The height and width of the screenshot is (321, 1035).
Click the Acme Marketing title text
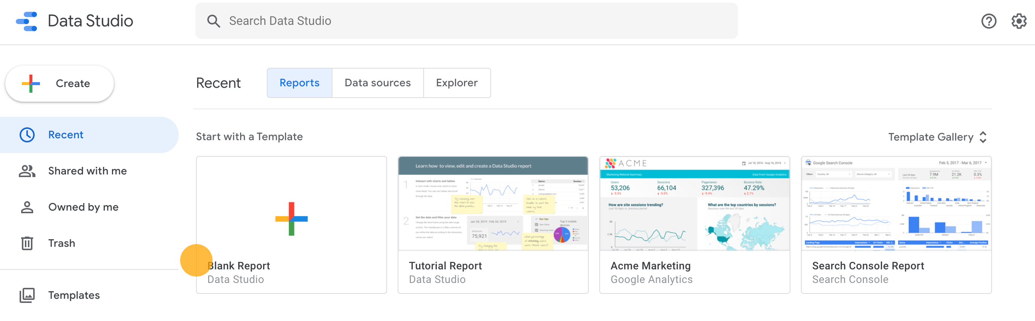pyautogui.click(x=651, y=266)
